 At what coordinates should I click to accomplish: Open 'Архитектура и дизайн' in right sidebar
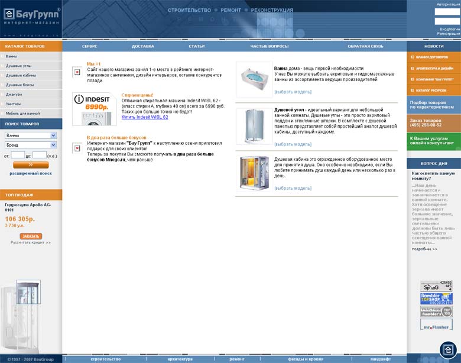[x=434, y=68]
